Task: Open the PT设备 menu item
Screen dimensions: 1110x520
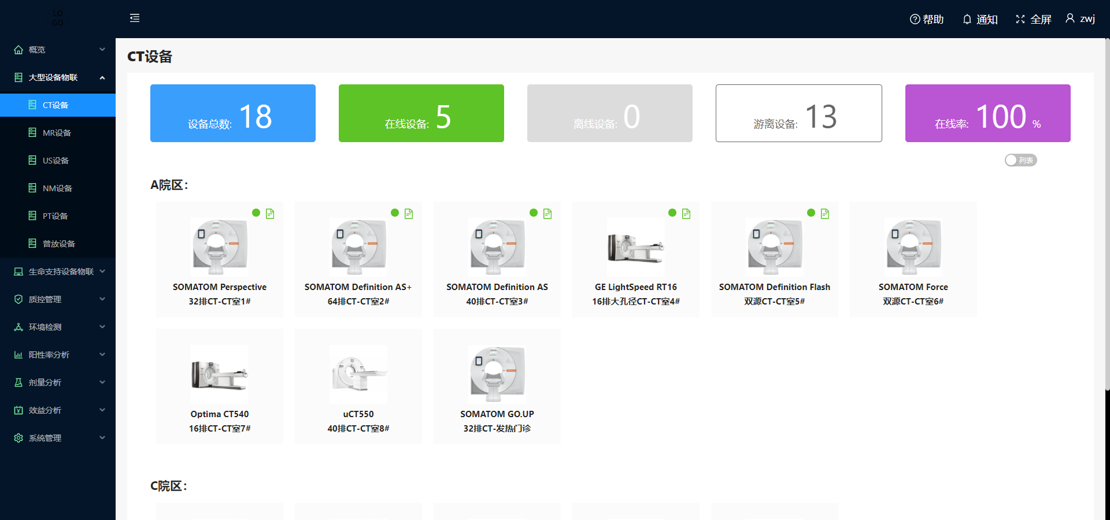Action: tap(58, 216)
